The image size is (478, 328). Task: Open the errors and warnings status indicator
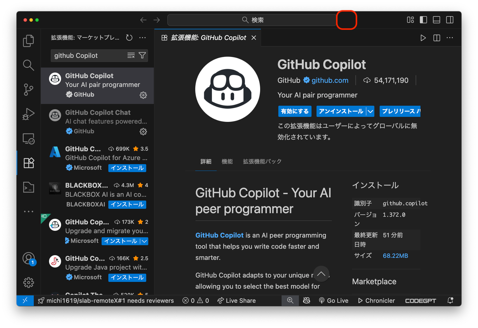click(196, 300)
